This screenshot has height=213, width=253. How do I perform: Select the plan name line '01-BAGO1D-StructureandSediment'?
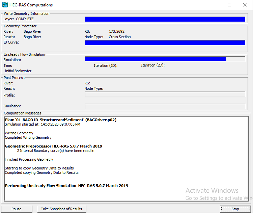pos(61,120)
